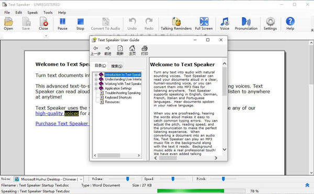314x194 pixels.
Task: Switch to the 搜索(S) search tab
Action: tap(117, 66)
